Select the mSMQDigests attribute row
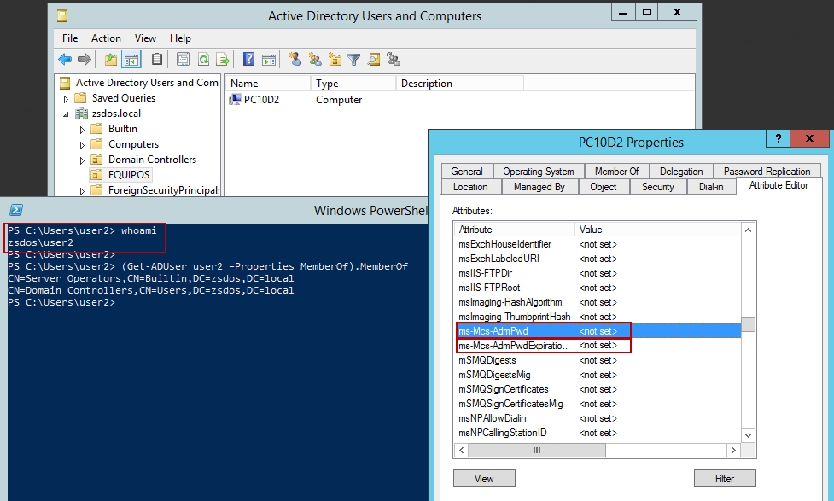The height and width of the screenshot is (501, 834). 598,360
